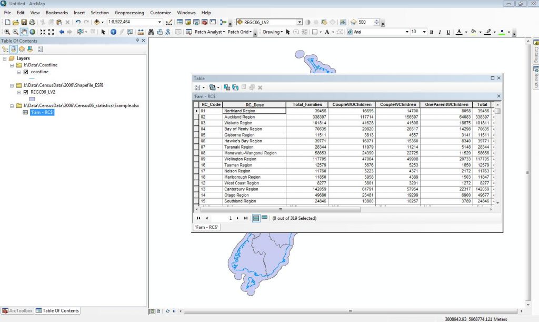Image resolution: width=539 pixels, height=322 pixels.
Task: Create a new map document
Action: [7, 22]
